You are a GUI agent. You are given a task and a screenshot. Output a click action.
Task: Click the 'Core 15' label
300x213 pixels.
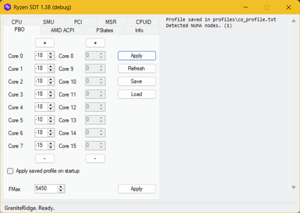[x=67, y=146]
